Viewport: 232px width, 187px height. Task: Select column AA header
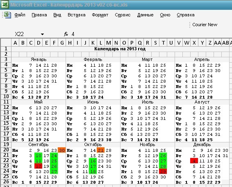point(218,43)
